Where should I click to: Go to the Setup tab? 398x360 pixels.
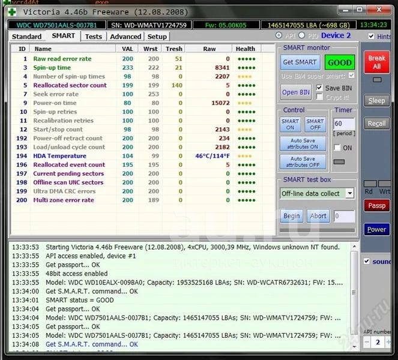157,37
